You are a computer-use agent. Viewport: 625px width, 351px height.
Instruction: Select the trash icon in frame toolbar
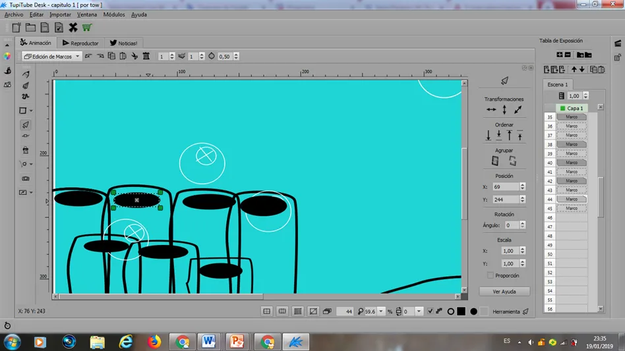[146, 56]
